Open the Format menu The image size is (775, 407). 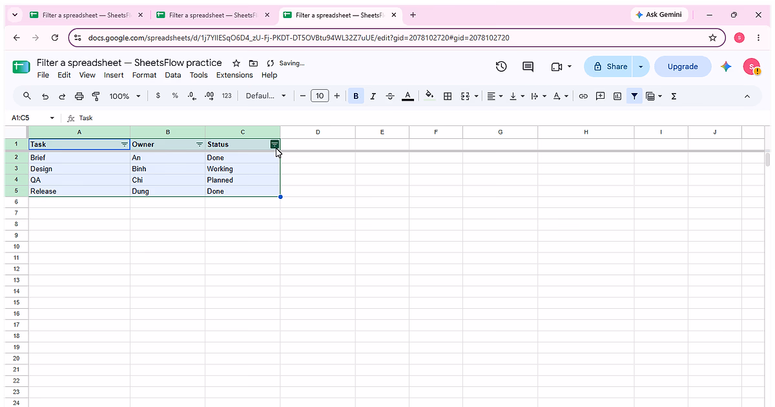[145, 75]
